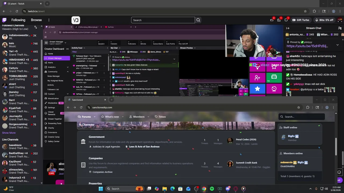Open the Forums dropdown arrow

95,117
